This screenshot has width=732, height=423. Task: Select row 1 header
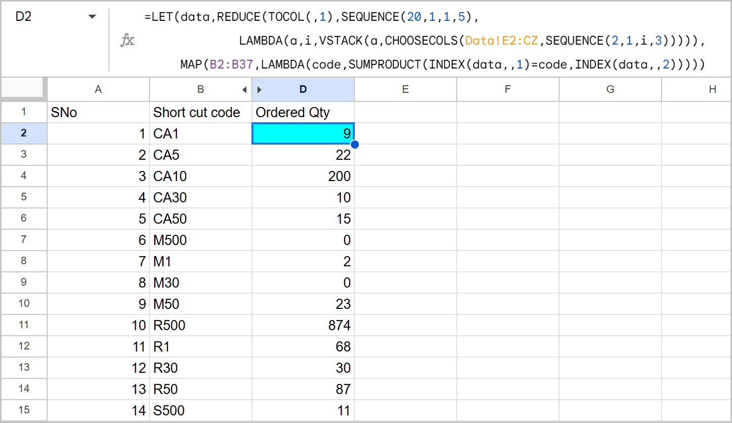24,112
